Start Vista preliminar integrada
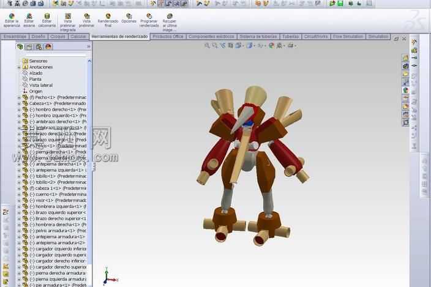The width and height of the screenshot is (431, 287). coord(67,22)
